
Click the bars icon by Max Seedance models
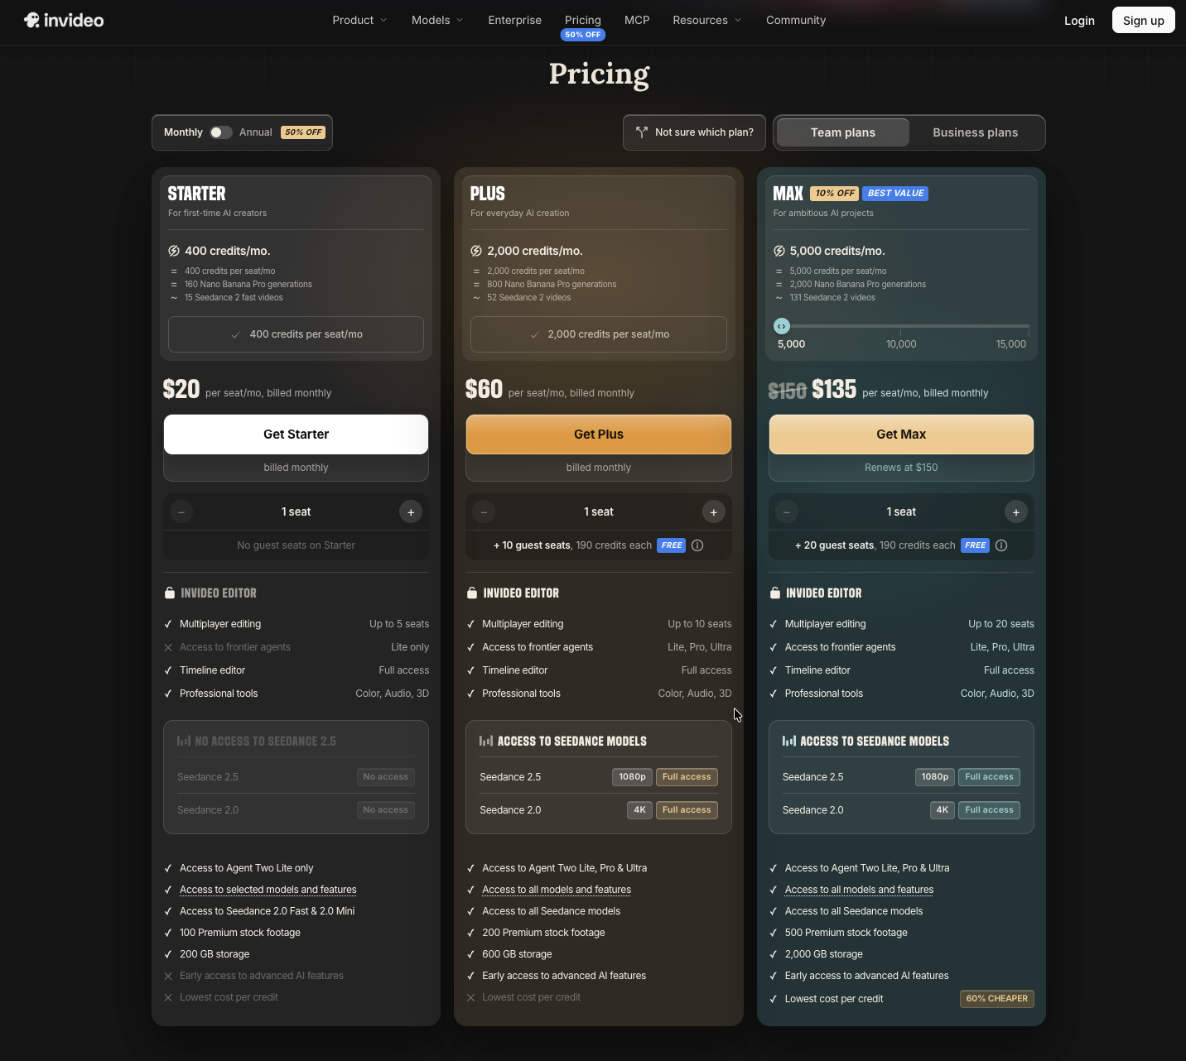coord(789,741)
